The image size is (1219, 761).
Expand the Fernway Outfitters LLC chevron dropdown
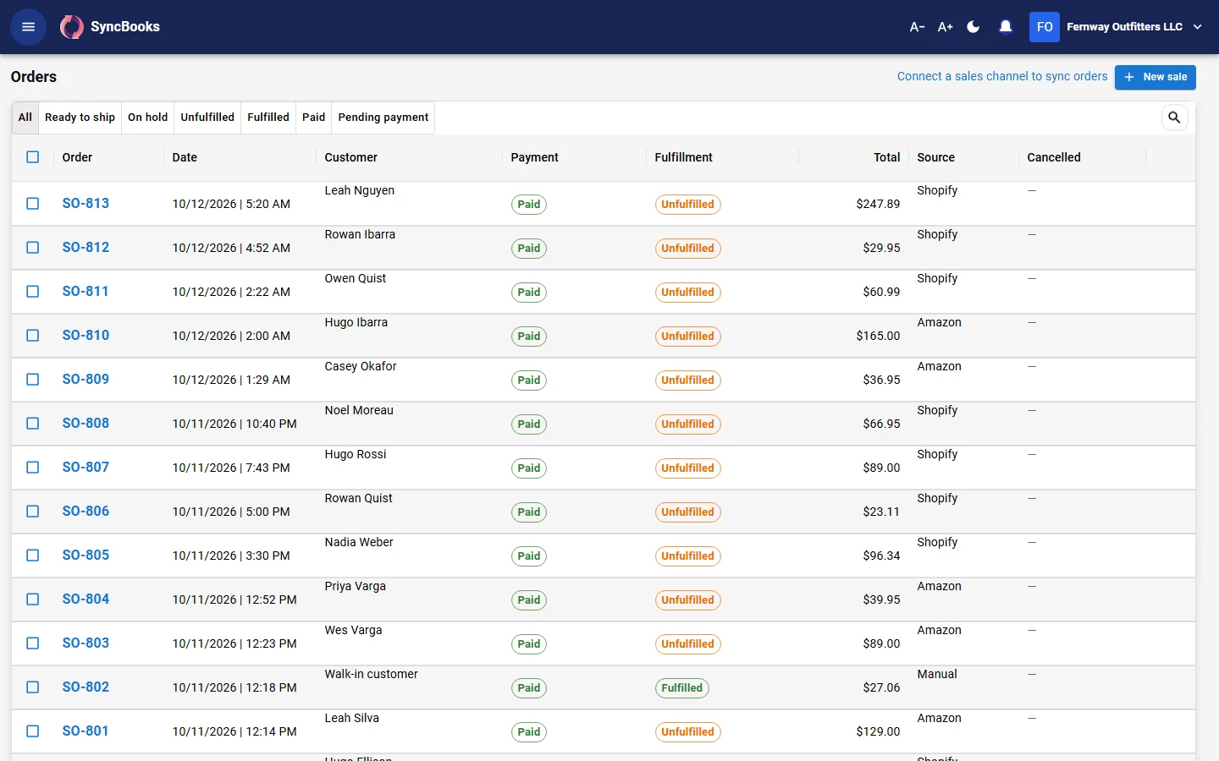coord(1198,27)
